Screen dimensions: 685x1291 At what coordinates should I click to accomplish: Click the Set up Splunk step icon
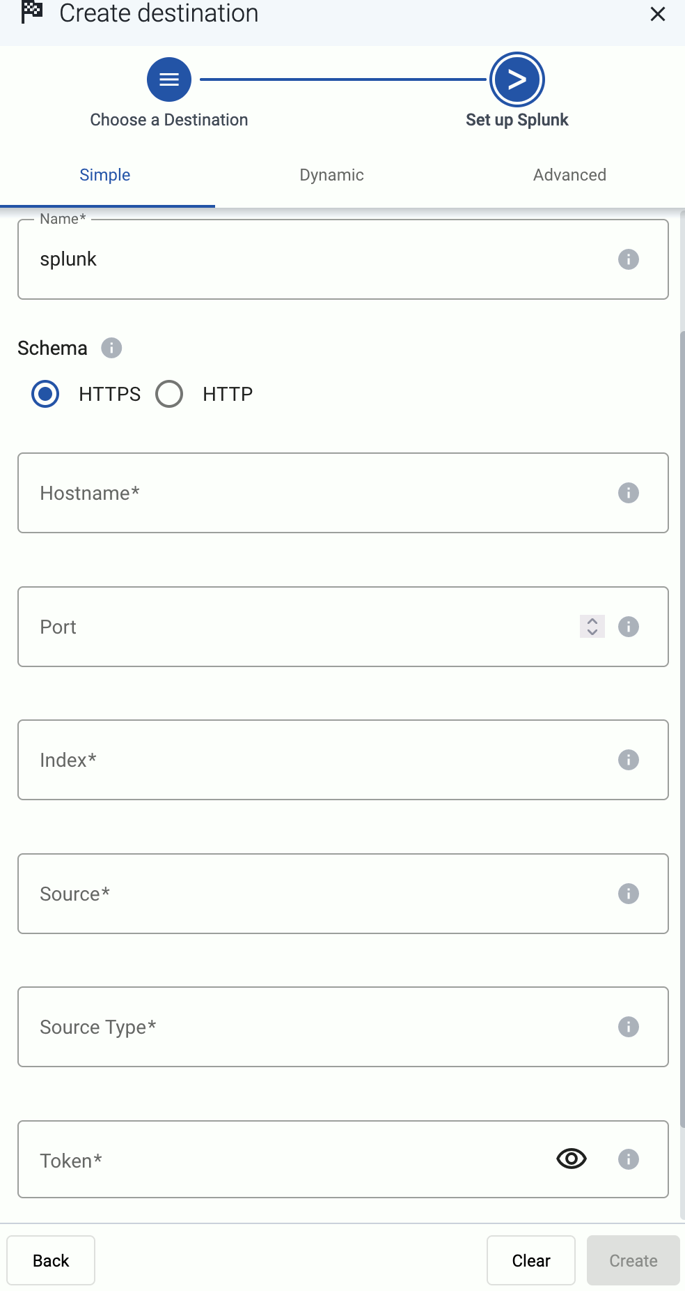point(517,79)
